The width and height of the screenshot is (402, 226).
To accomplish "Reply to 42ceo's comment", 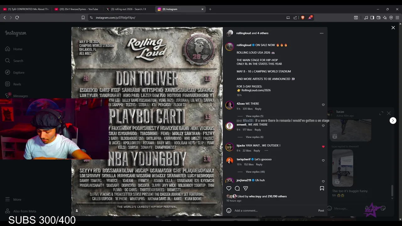I will [258, 109].
